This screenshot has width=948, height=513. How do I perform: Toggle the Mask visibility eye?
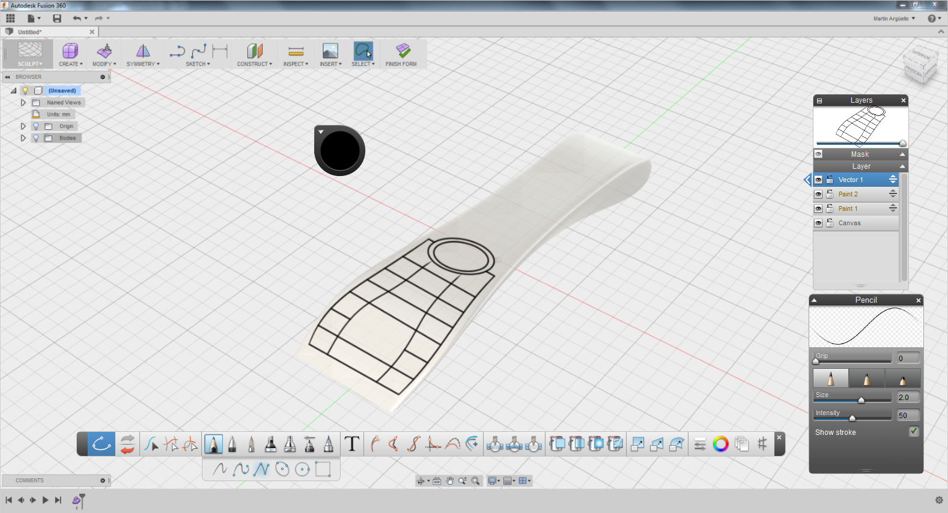818,154
